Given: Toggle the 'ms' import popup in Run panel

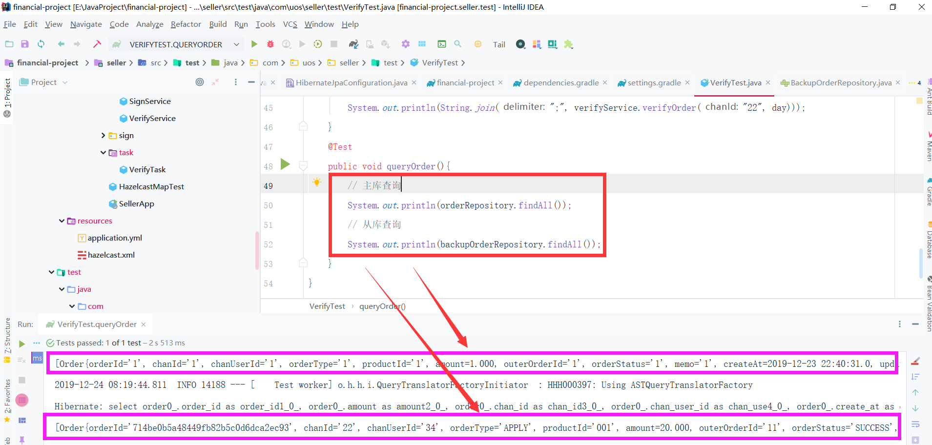Looking at the screenshot, I should (37, 358).
